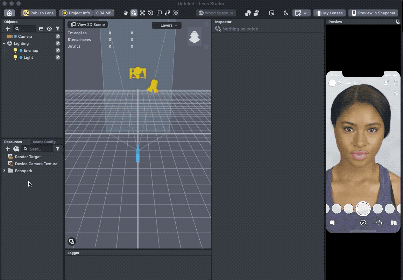
Task: Expand the Echopark folder
Action: click(x=4, y=171)
